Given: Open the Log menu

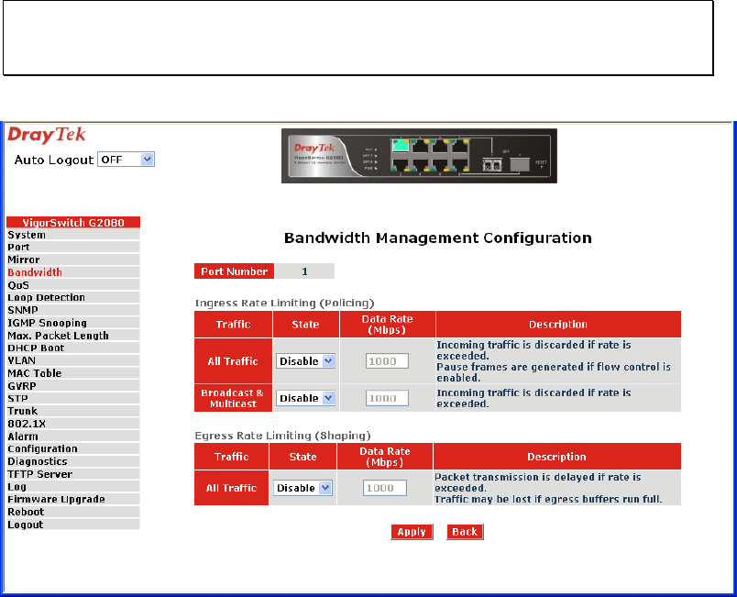Looking at the screenshot, I should tap(72, 487).
